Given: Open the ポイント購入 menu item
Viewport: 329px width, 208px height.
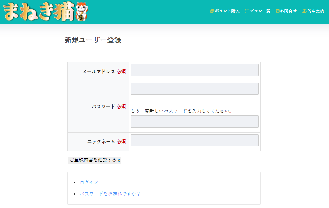Looking at the screenshot, I should [x=227, y=11].
